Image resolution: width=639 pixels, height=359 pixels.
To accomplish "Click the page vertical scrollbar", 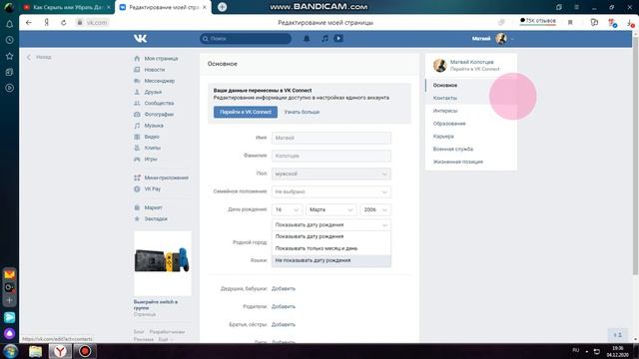I will point(635,155).
